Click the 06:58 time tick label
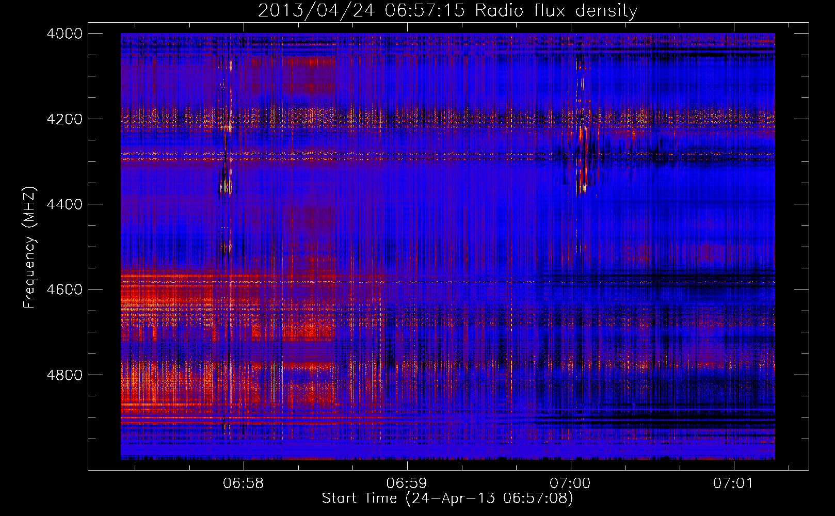The width and height of the screenshot is (835, 516). pyautogui.click(x=243, y=483)
